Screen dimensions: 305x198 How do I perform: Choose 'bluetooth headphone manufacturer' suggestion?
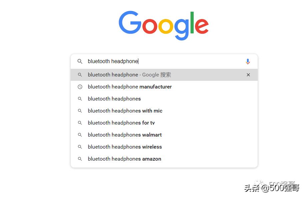click(x=130, y=87)
